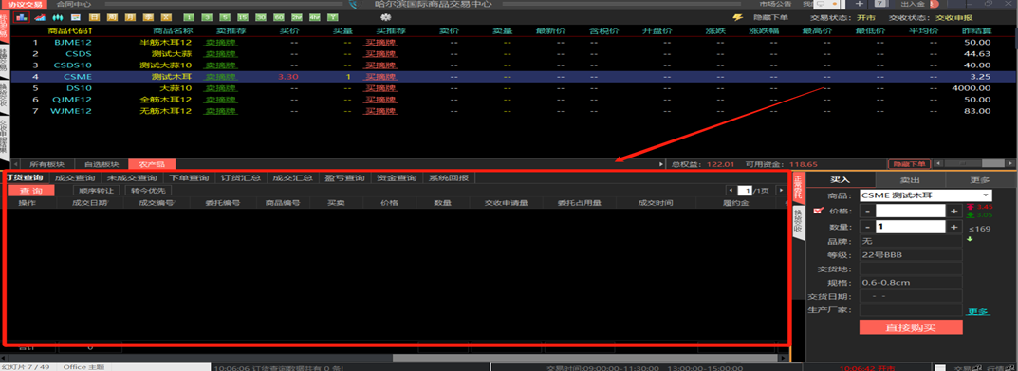Click the 直接购买 button
This screenshot has width=1018, height=371.
tap(911, 326)
